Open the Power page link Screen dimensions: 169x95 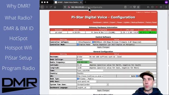120,22
